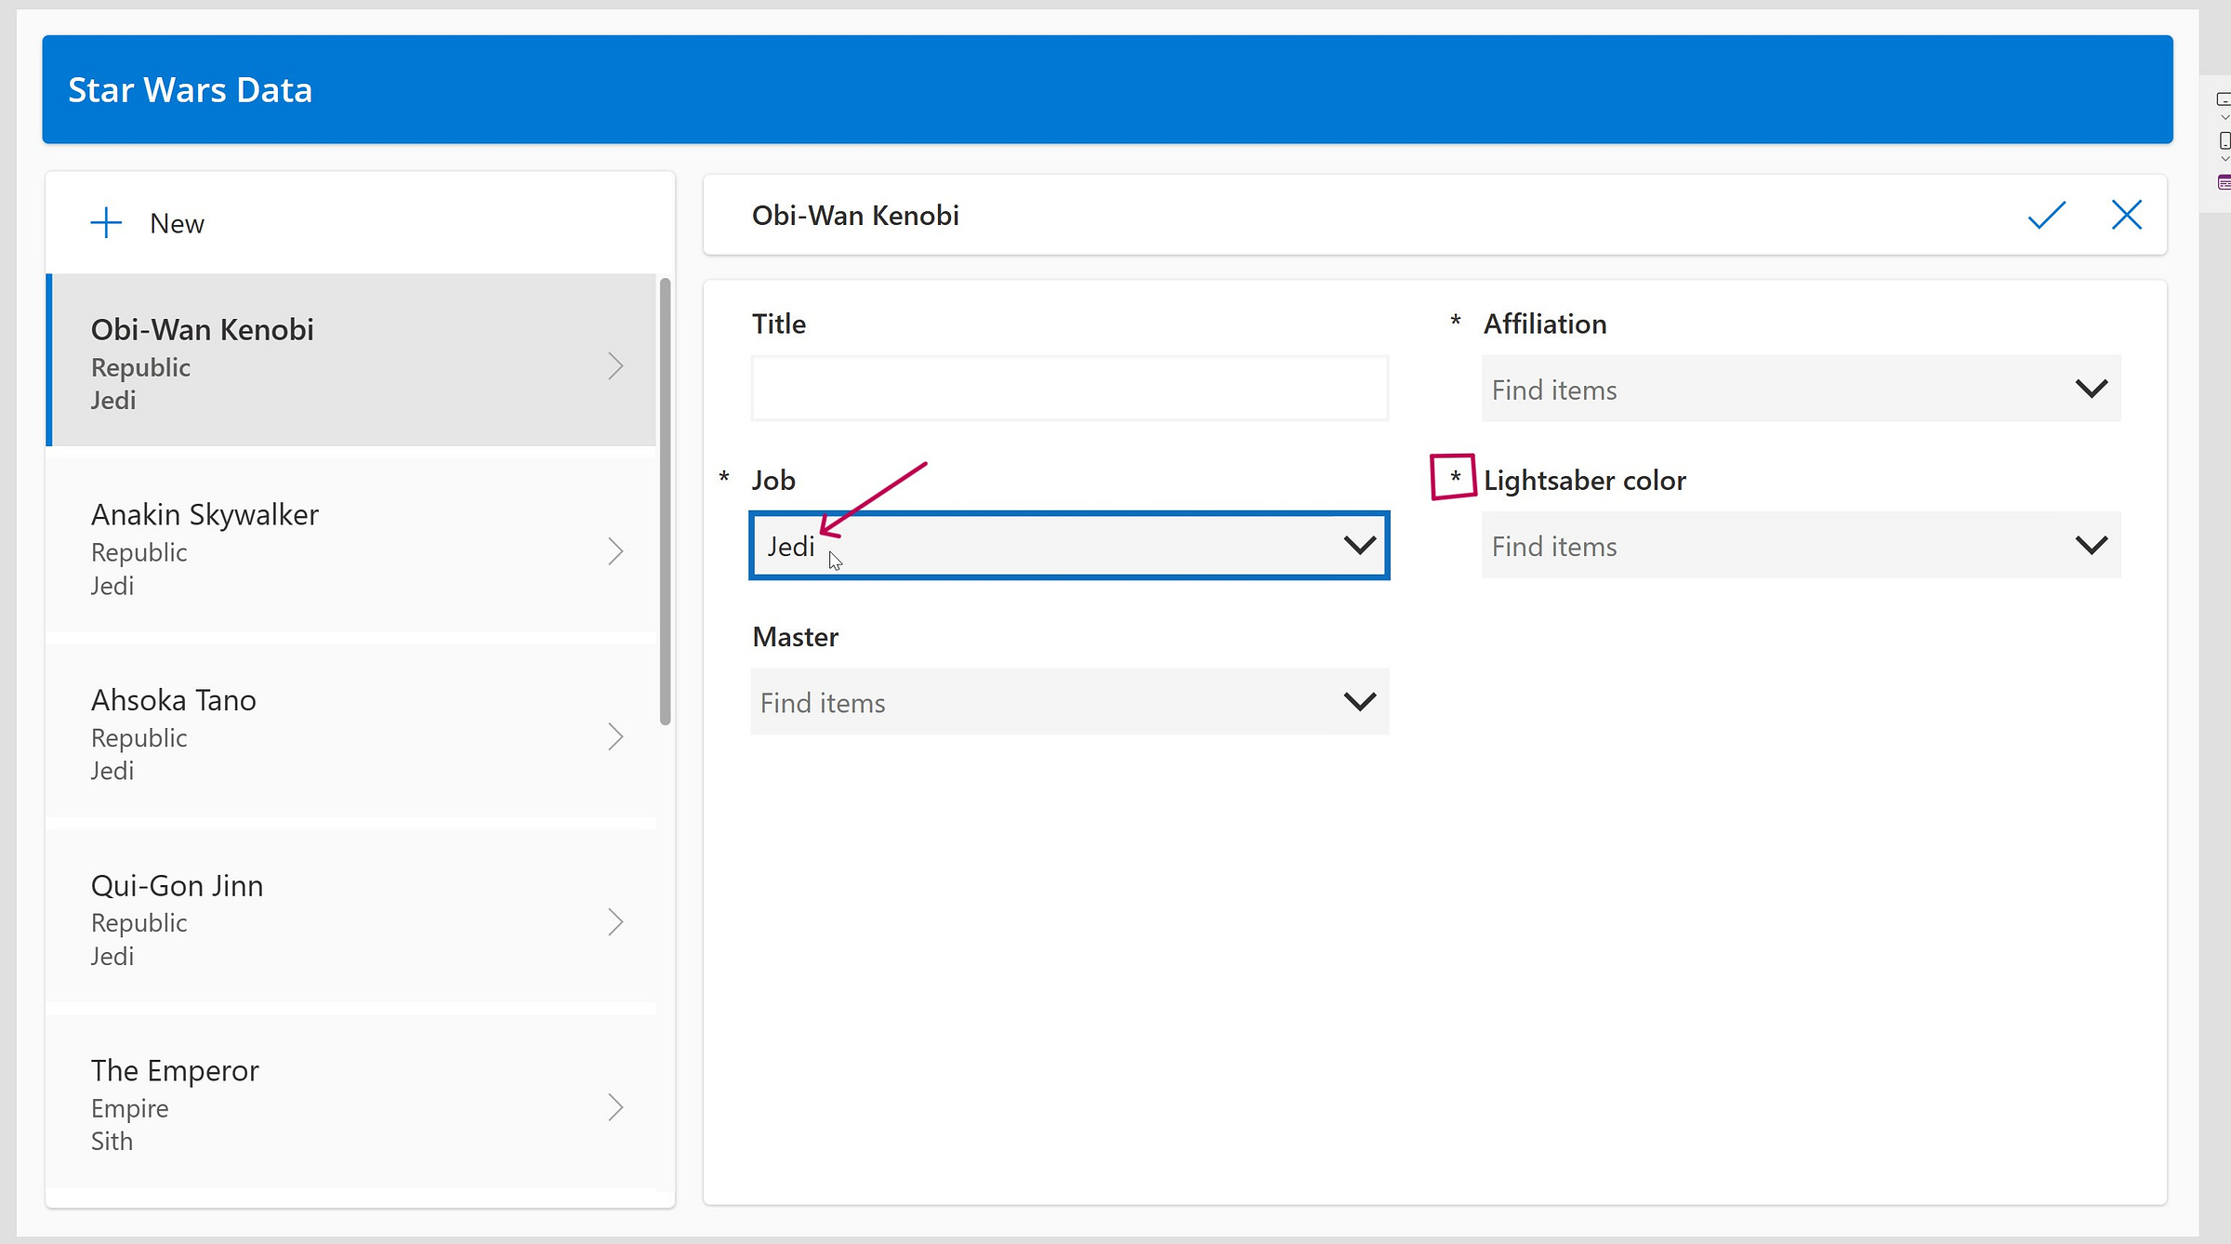This screenshot has width=2231, height=1244.
Task: Open Anakin Skywalker chevron arrow
Action: point(615,551)
